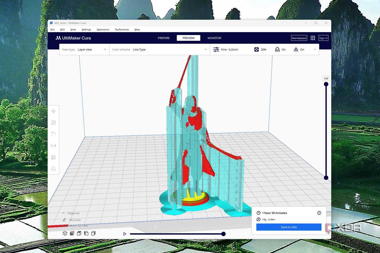Open the Per Model Settings tool

pos(53,157)
